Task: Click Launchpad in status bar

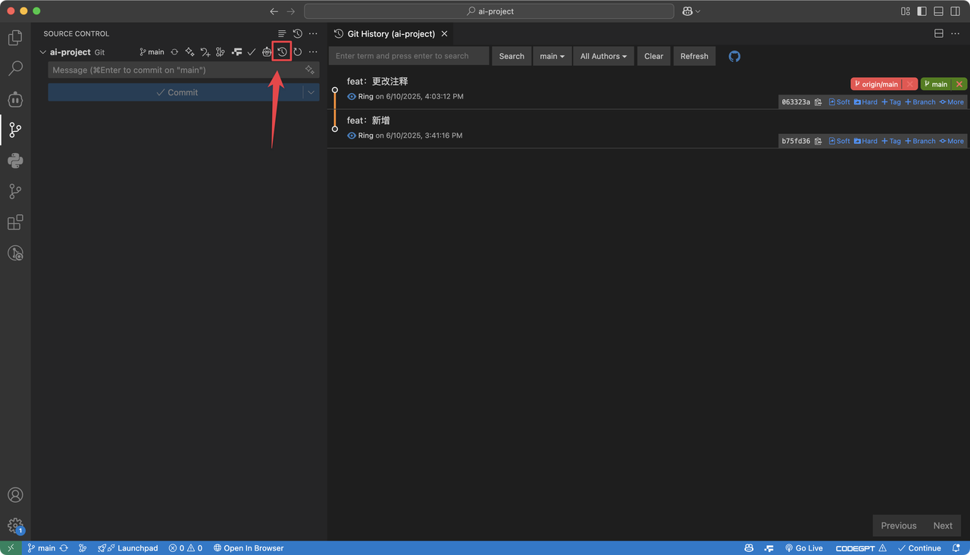Action: [128, 548]
